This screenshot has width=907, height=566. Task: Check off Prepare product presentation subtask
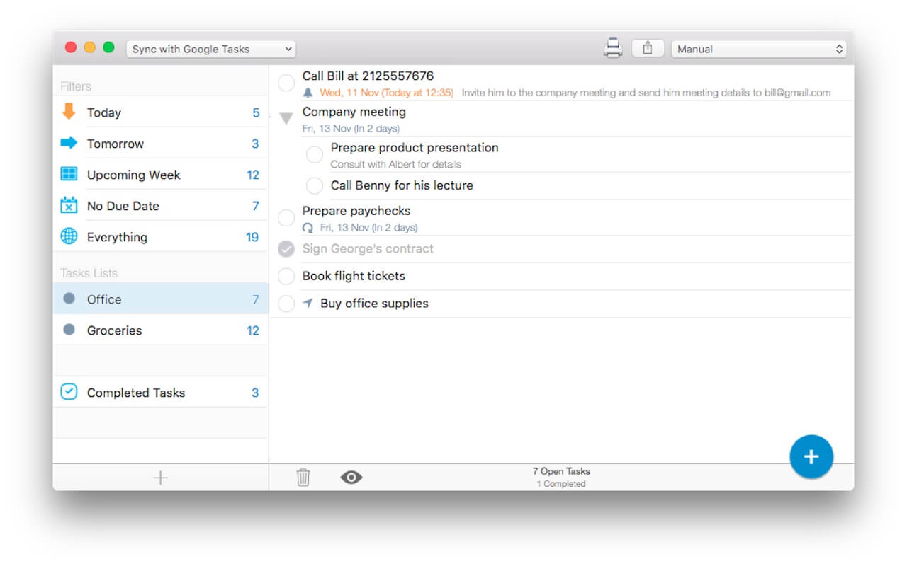pos(315,155)
